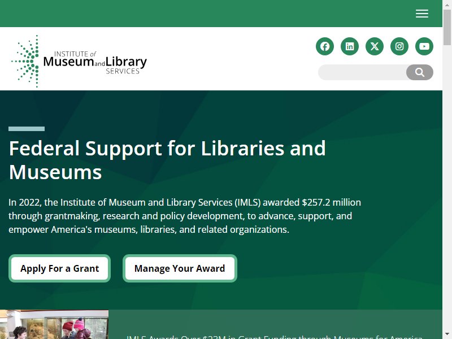Go to the IMLS X (Twitter) icon
This screenshot has width=452, height=339.
pos(375,46)
